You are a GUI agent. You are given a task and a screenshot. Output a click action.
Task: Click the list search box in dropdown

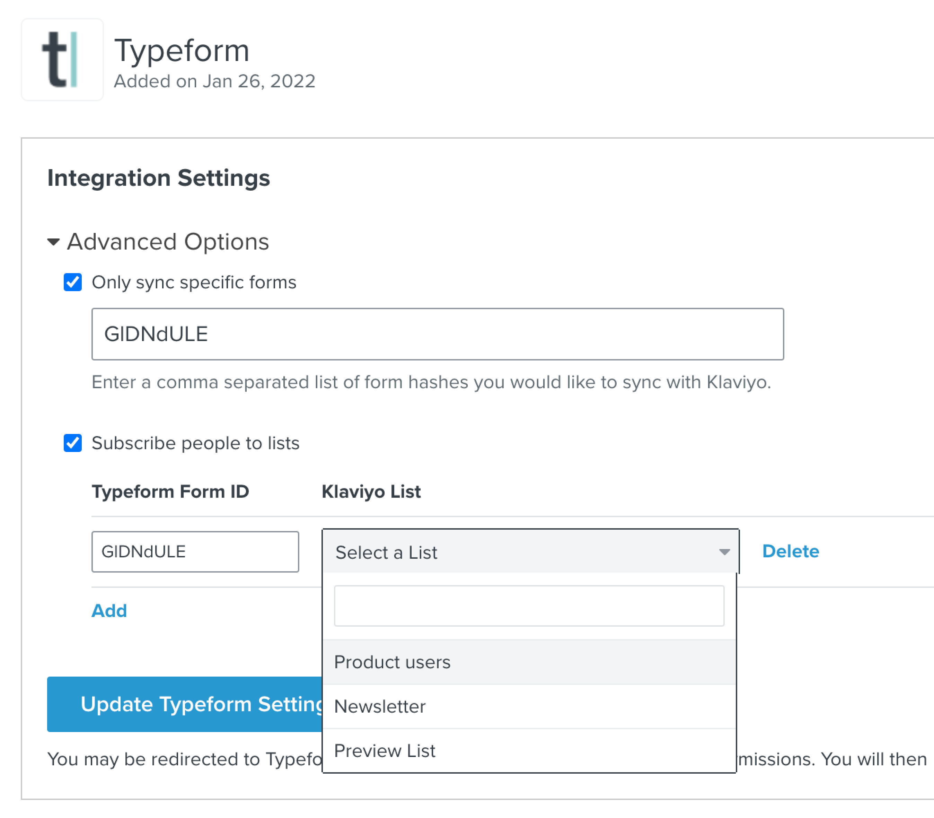coord(529,606)
